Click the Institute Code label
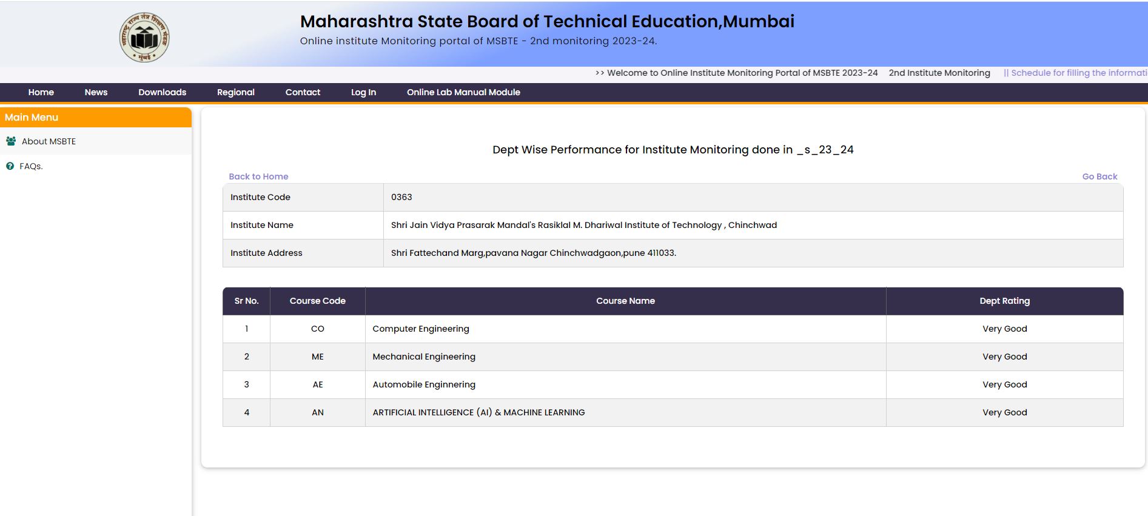Image resolution: width=1148 pixels, height=516 pixels. [x=260, y=197]
